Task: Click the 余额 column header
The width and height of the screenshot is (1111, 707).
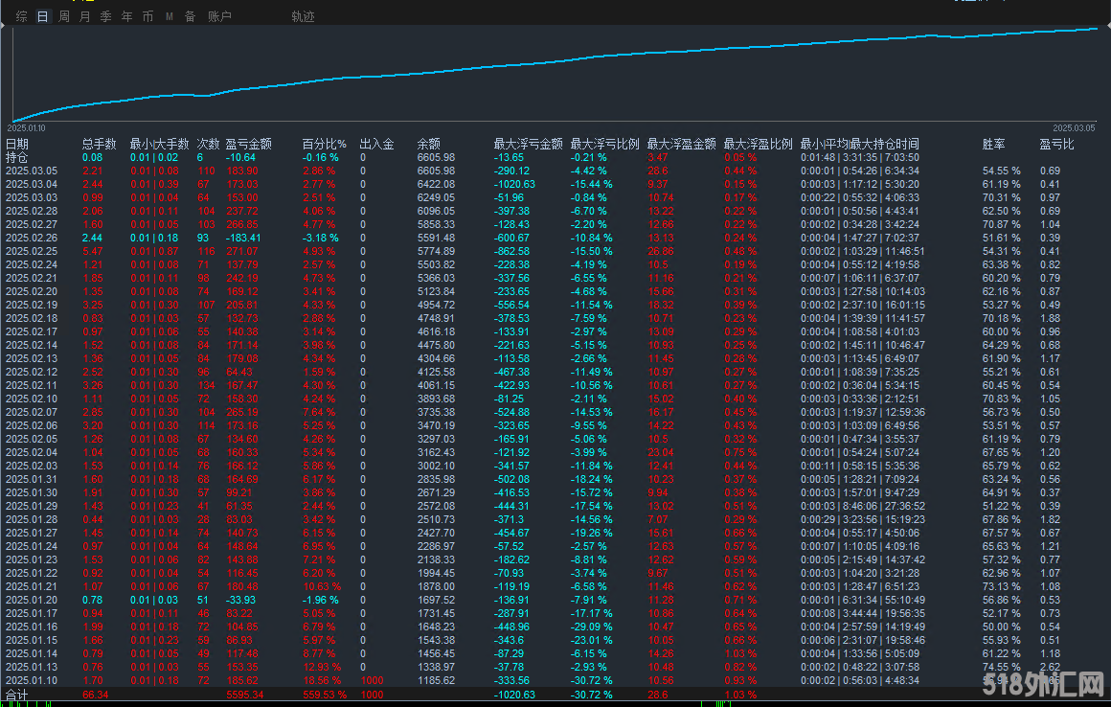Action: 429,144
